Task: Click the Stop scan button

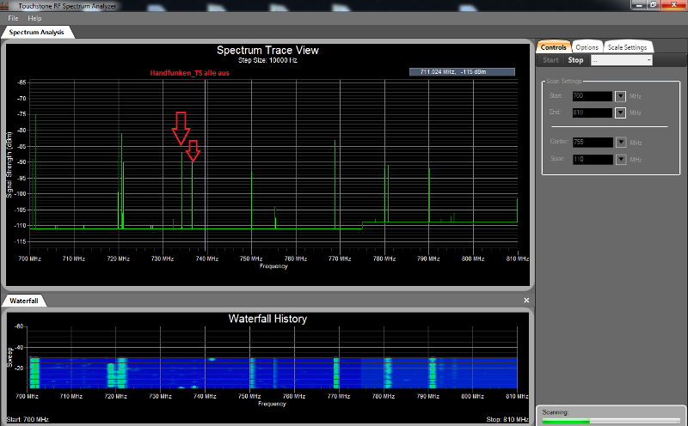Action: click(575, 60)
